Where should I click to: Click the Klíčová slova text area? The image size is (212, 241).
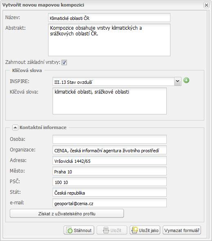pyautogui.click(x=110, y=101)
